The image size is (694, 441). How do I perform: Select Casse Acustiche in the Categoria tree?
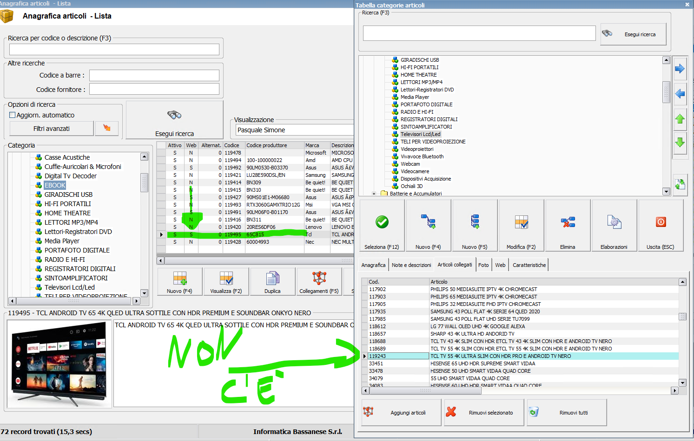click(x=67, y=157)
